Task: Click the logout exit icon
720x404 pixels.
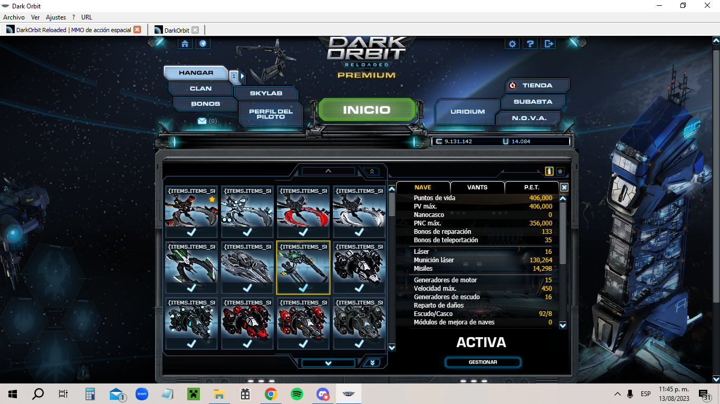Action: (549, 44)
